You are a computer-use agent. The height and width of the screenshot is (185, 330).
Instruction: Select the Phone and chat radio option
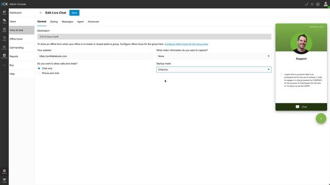point(39,73)
